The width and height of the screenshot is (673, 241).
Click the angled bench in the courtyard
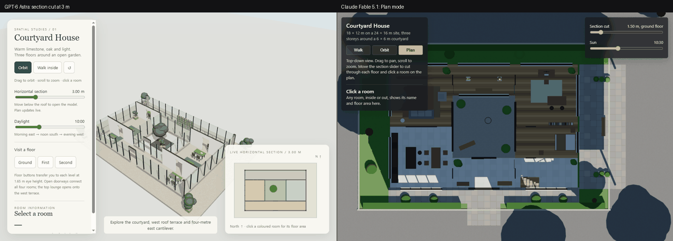467,145
